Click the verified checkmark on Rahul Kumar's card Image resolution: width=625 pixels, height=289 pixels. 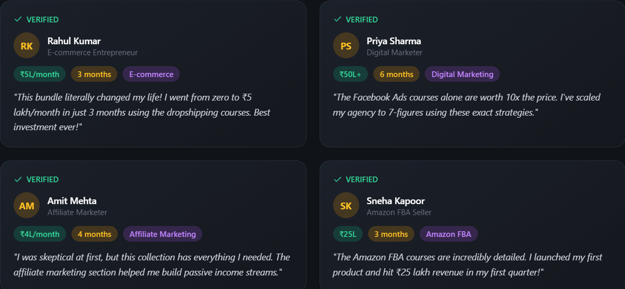point(18,19)
